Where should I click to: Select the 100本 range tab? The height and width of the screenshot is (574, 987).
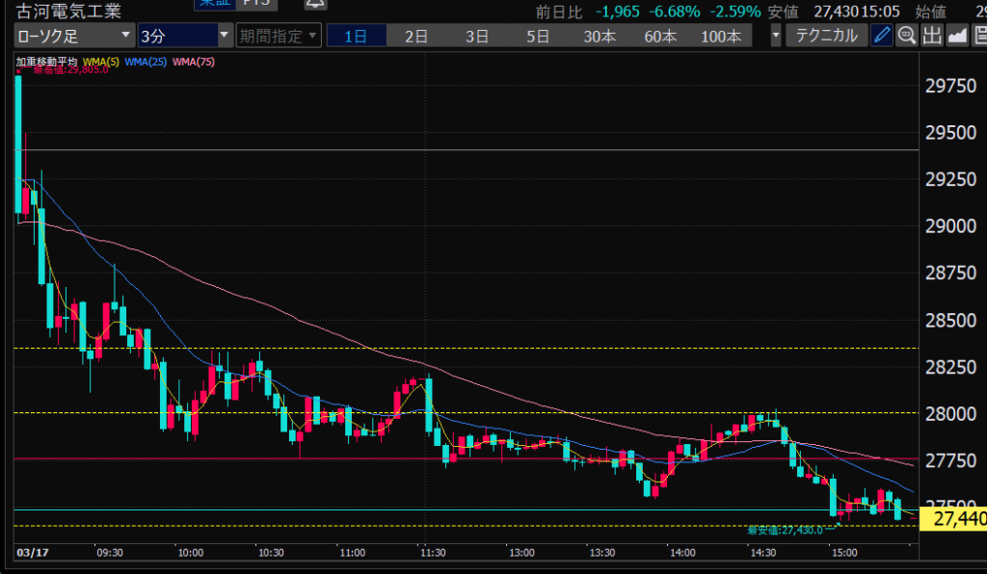pos(721,37)
